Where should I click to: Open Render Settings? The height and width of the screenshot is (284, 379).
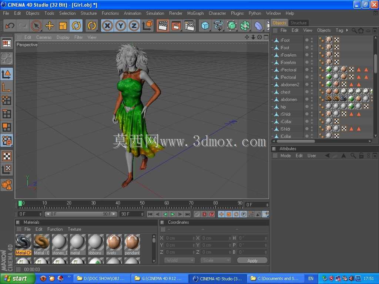click(x=189, y=26)
